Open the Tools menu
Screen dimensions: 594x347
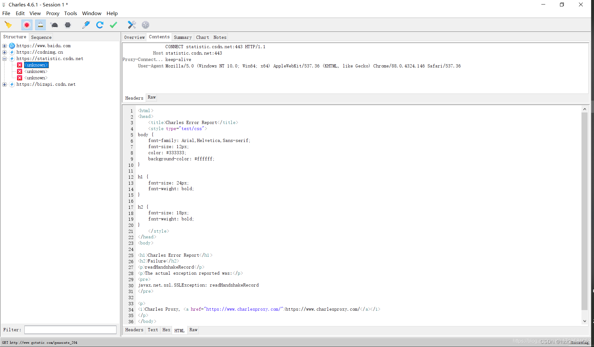coord(71,13)
